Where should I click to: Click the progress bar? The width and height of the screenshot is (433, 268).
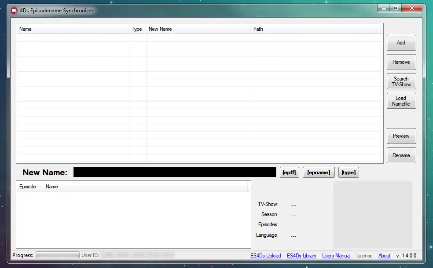pos(58,255)
